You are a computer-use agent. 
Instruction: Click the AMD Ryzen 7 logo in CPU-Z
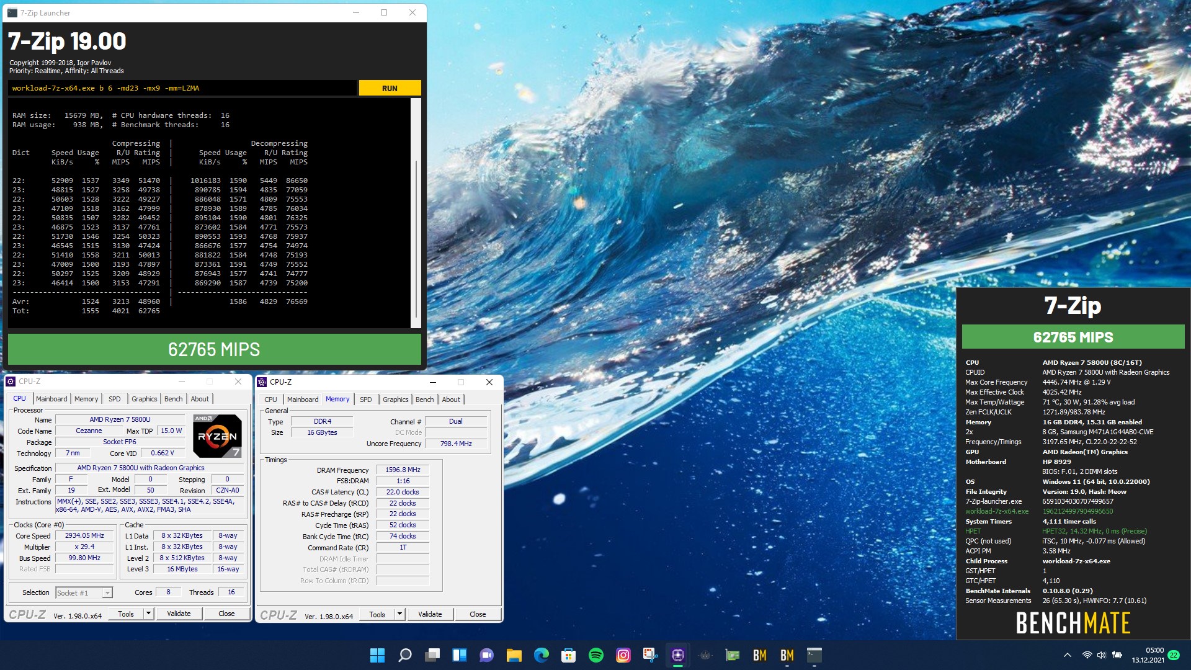(217, 435)
